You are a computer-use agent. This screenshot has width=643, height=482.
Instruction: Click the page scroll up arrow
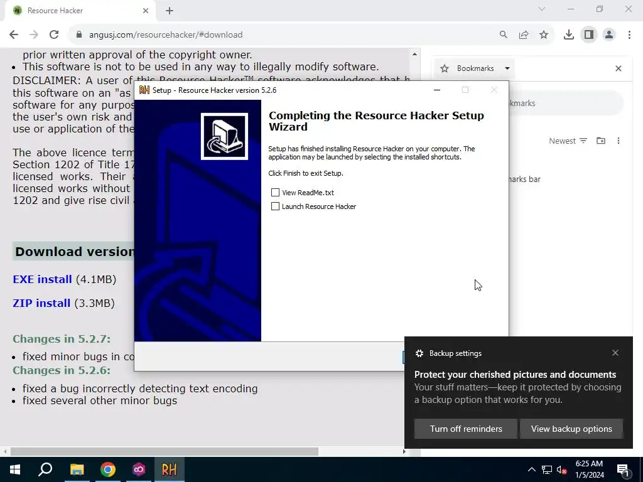coord(414,54)
